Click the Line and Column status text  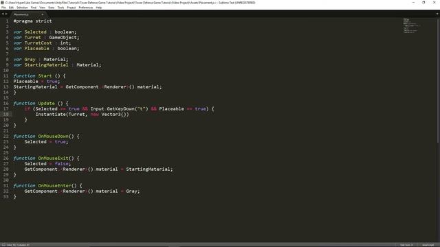tap(18, 245)
